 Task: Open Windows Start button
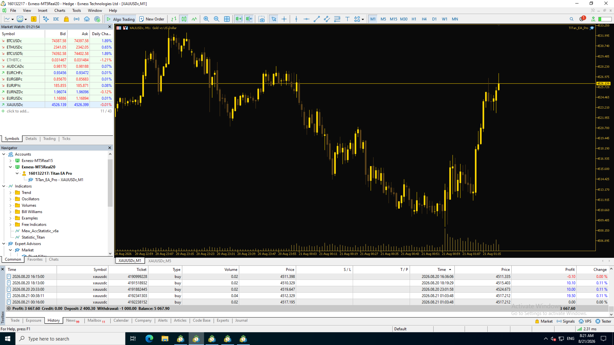8,339
